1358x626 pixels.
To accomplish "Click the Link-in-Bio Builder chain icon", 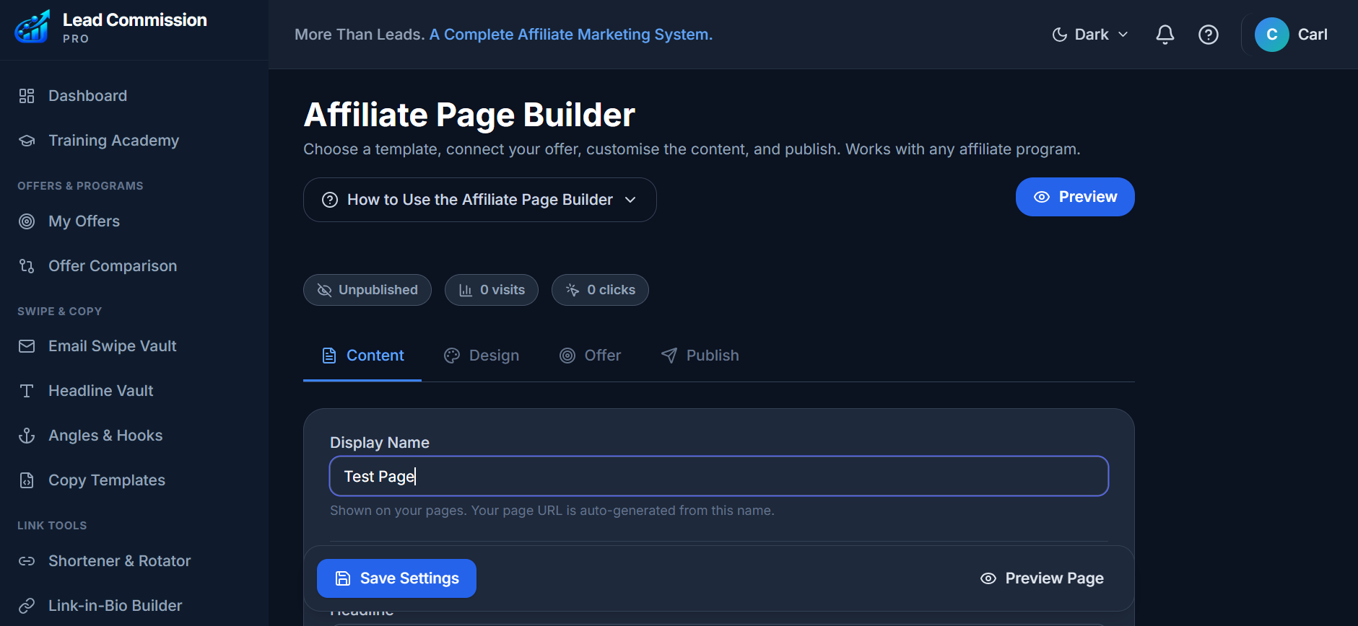I will (27, 606).
